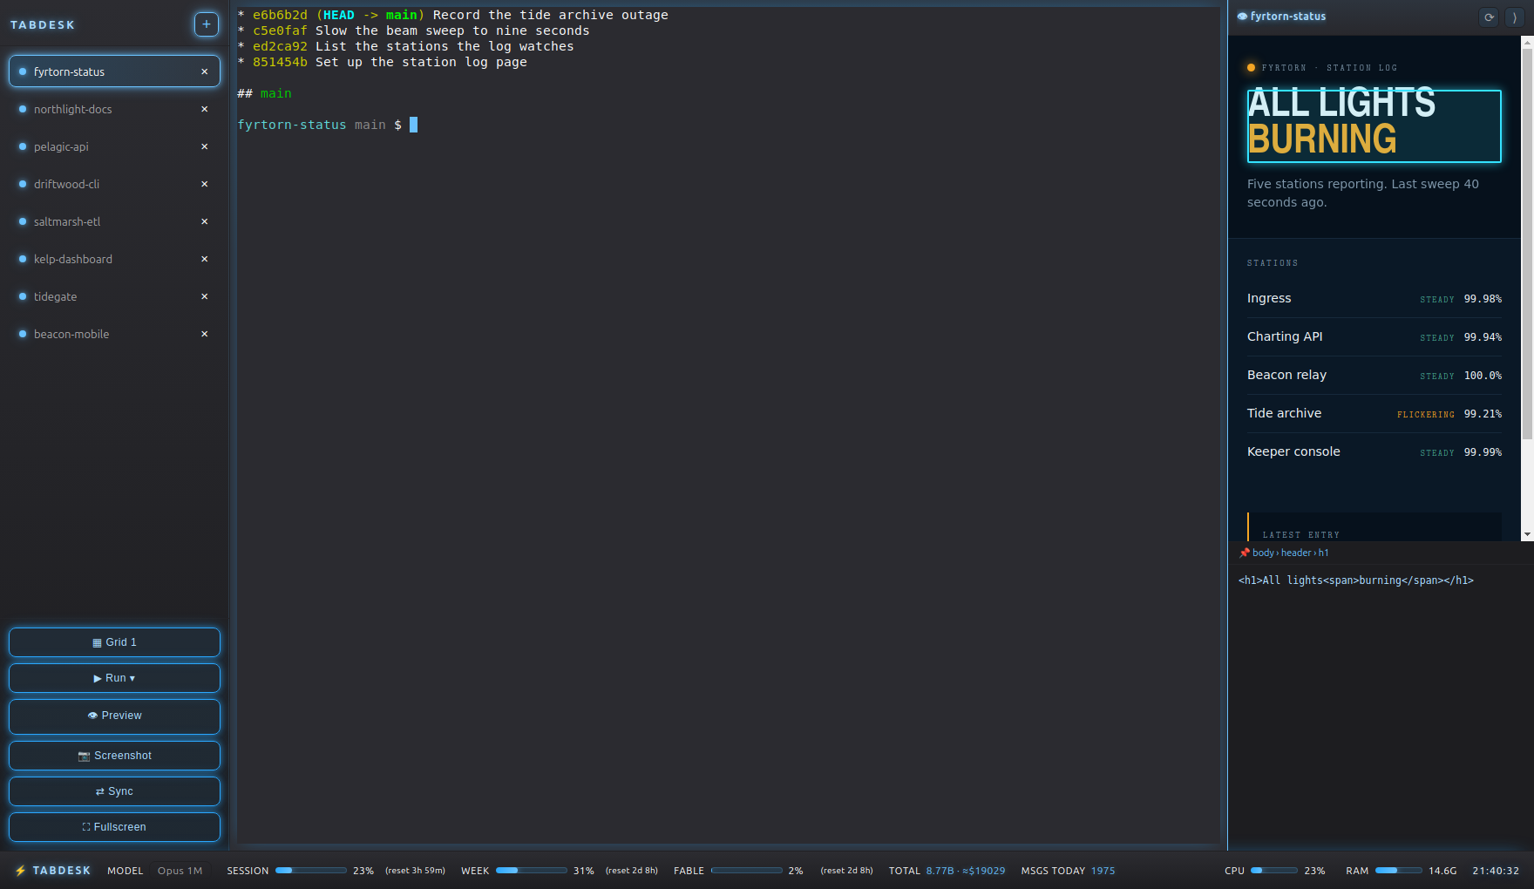
Task: Click commit hash ed2ca92 in terminal
Action: click(x=280, y=46)
